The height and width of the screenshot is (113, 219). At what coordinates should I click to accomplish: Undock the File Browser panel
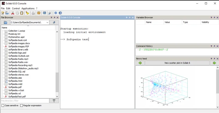[54, 18]
